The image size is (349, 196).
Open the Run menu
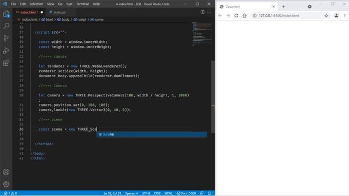pyautogui.click(x=69, y=4)
